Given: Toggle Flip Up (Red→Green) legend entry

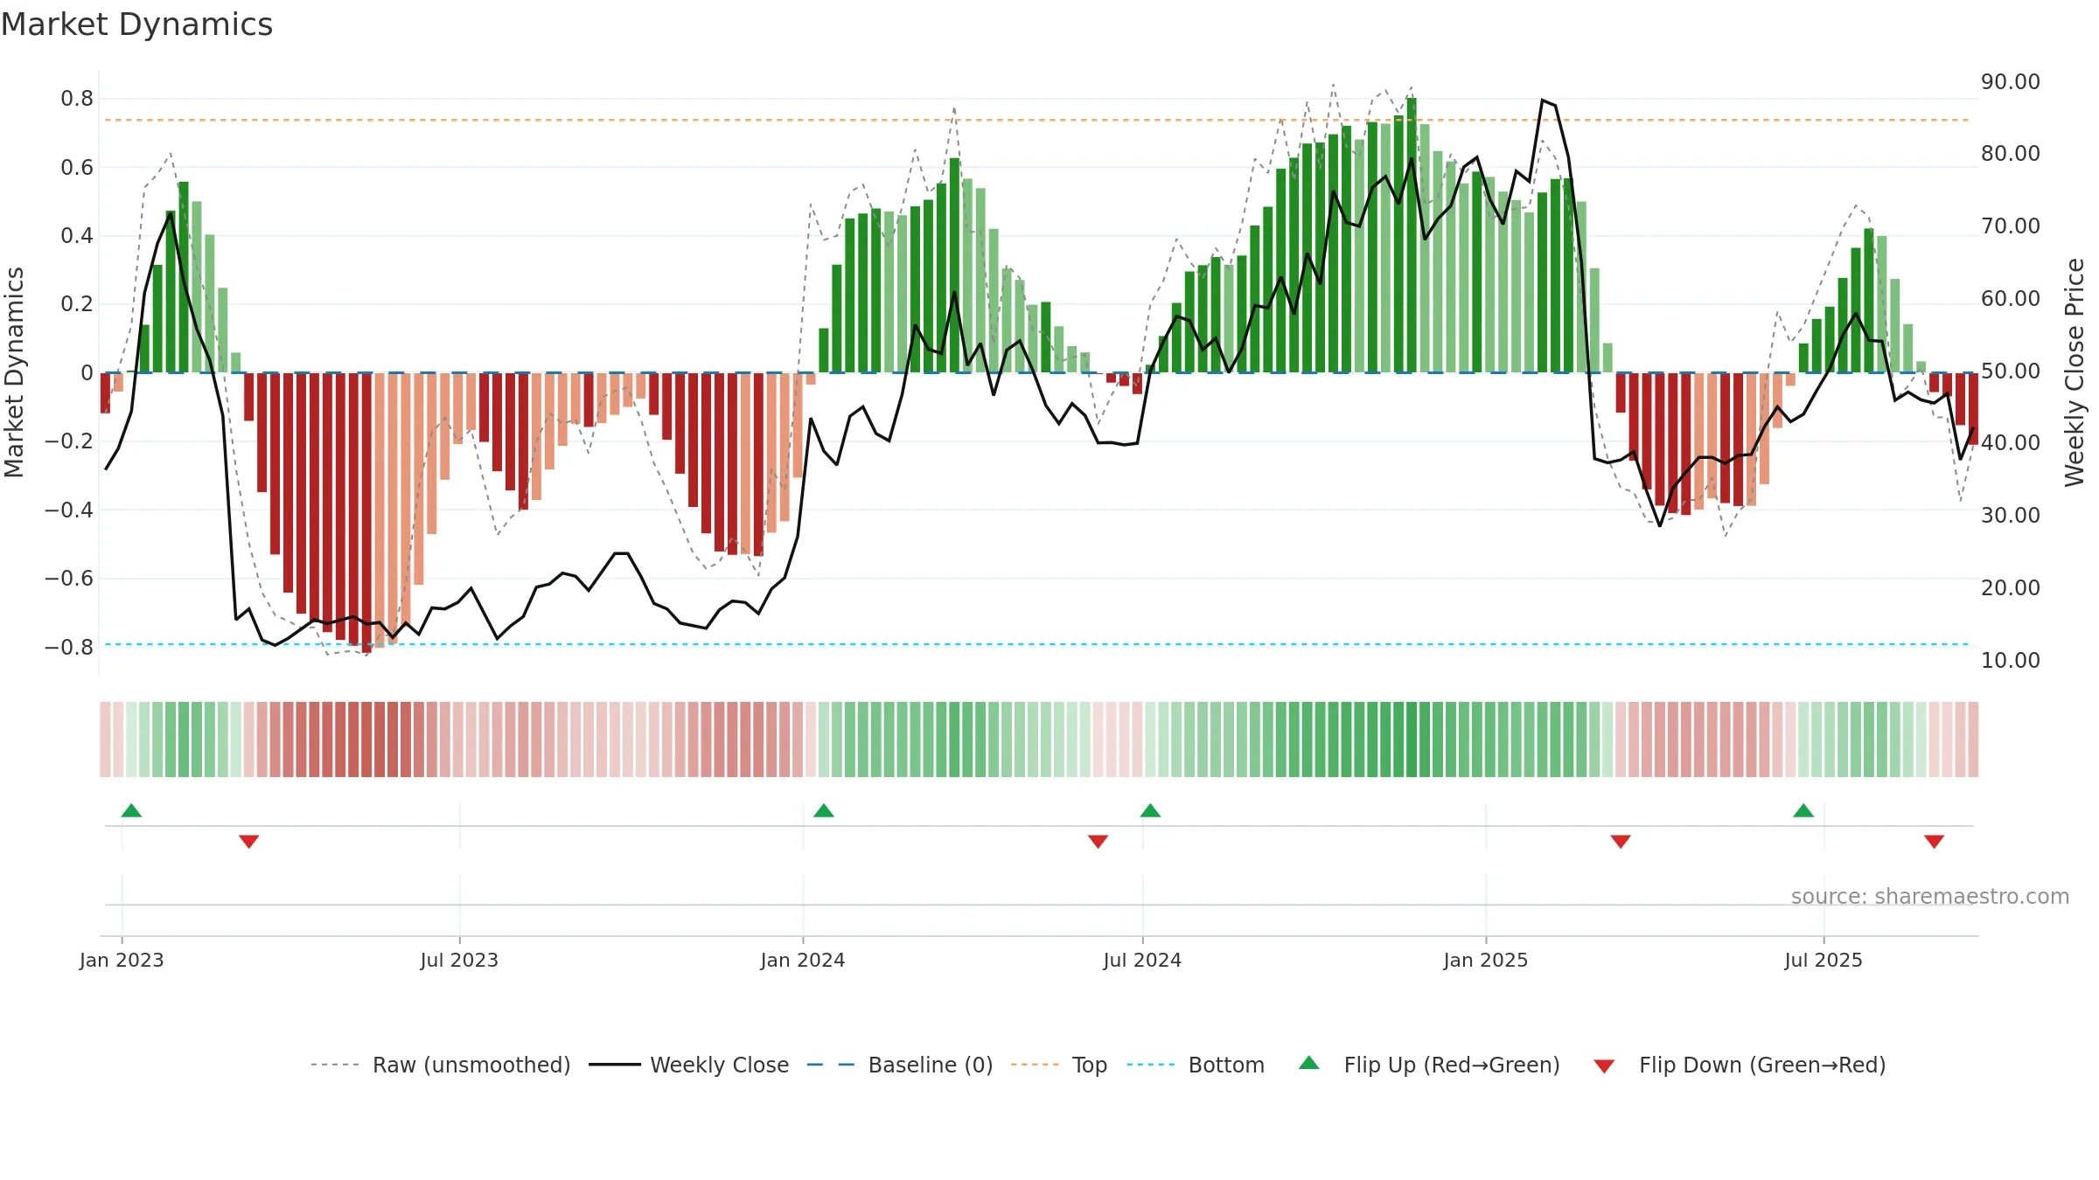Looking at the screenshot, I should (x=1429, y=1065).
